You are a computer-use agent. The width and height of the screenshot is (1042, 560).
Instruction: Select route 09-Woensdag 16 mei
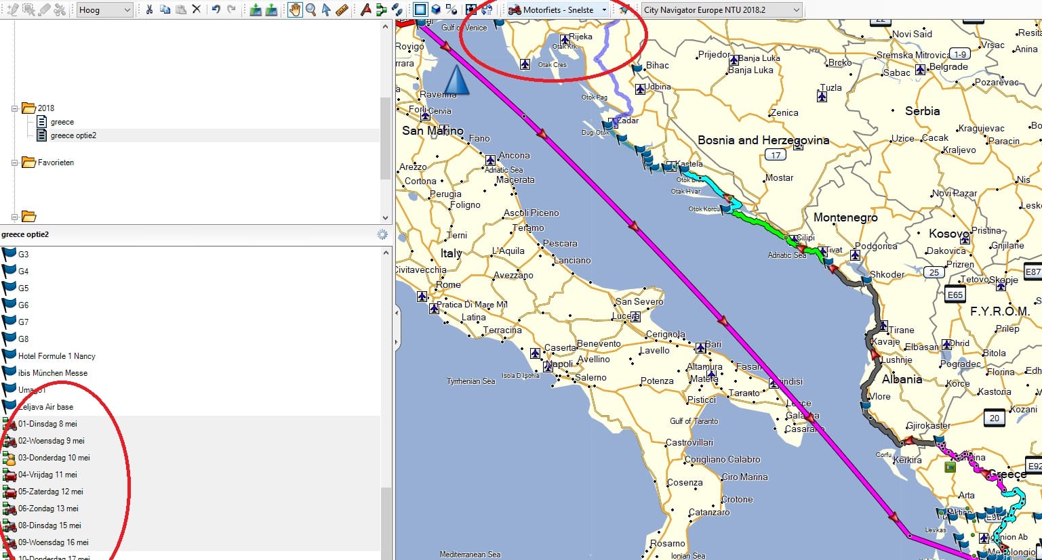pyautogui.click(x=190, y=542)
